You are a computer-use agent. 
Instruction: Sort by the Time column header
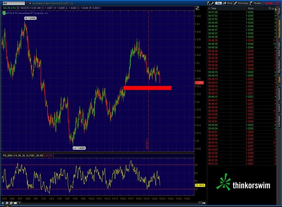213,8
